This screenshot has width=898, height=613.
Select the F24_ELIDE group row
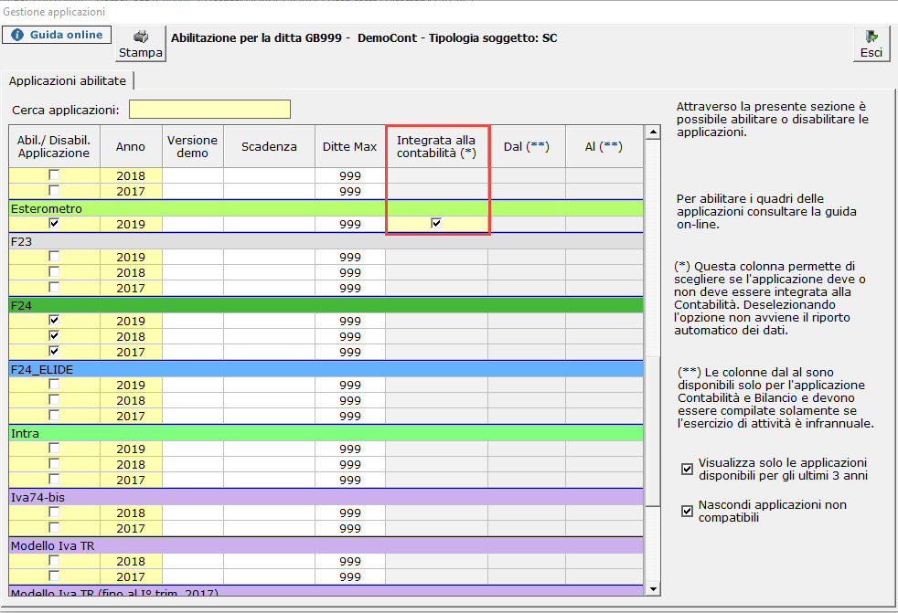tap(326, 369)
